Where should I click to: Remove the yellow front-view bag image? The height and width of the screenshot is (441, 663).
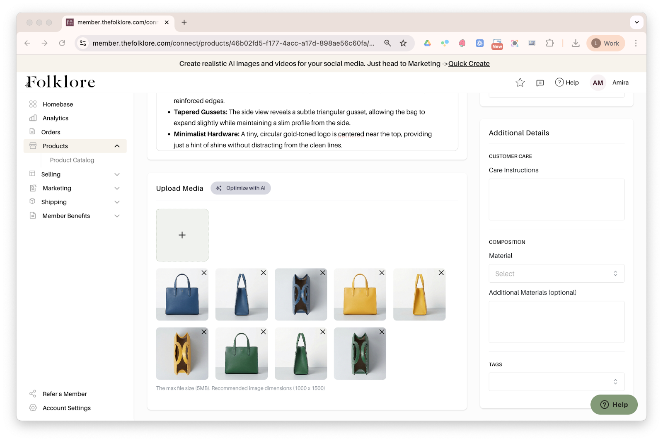point(382,273)
